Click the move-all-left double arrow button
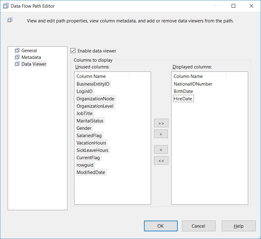The height and width of the screenshot is (239, 261). (x=161, y=160)
